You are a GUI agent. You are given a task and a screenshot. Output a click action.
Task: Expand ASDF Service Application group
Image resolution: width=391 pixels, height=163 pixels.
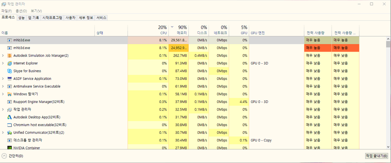[3, 79]
